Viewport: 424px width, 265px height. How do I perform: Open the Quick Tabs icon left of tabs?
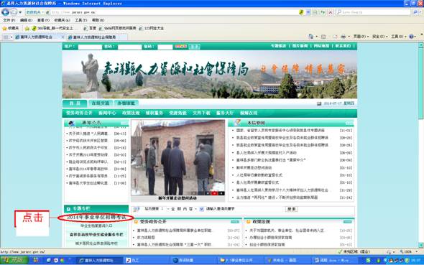pos(6,37)
